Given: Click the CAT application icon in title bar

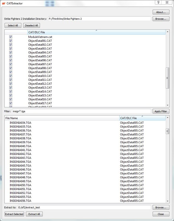Looking at the screenshot, I should click(x=4, y=3).
